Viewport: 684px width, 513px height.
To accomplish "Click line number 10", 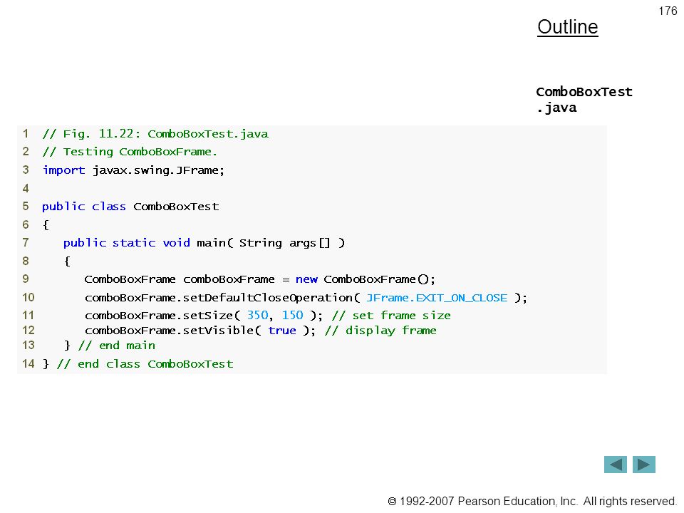I will point(28,298).
